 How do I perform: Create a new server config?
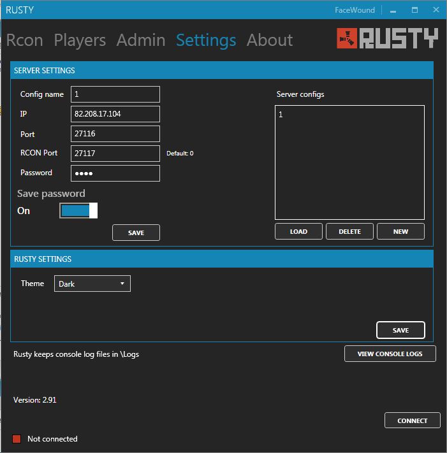[400, 231]
